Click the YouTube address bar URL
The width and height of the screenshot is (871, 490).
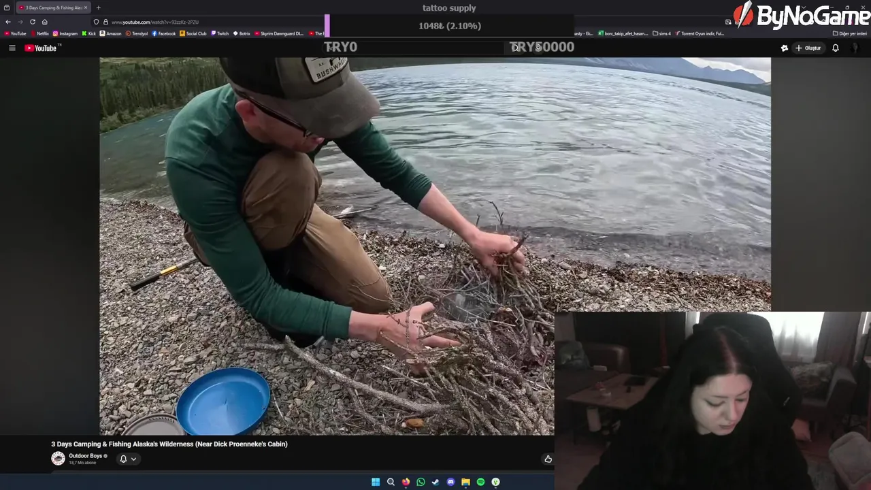click(155, 22)
